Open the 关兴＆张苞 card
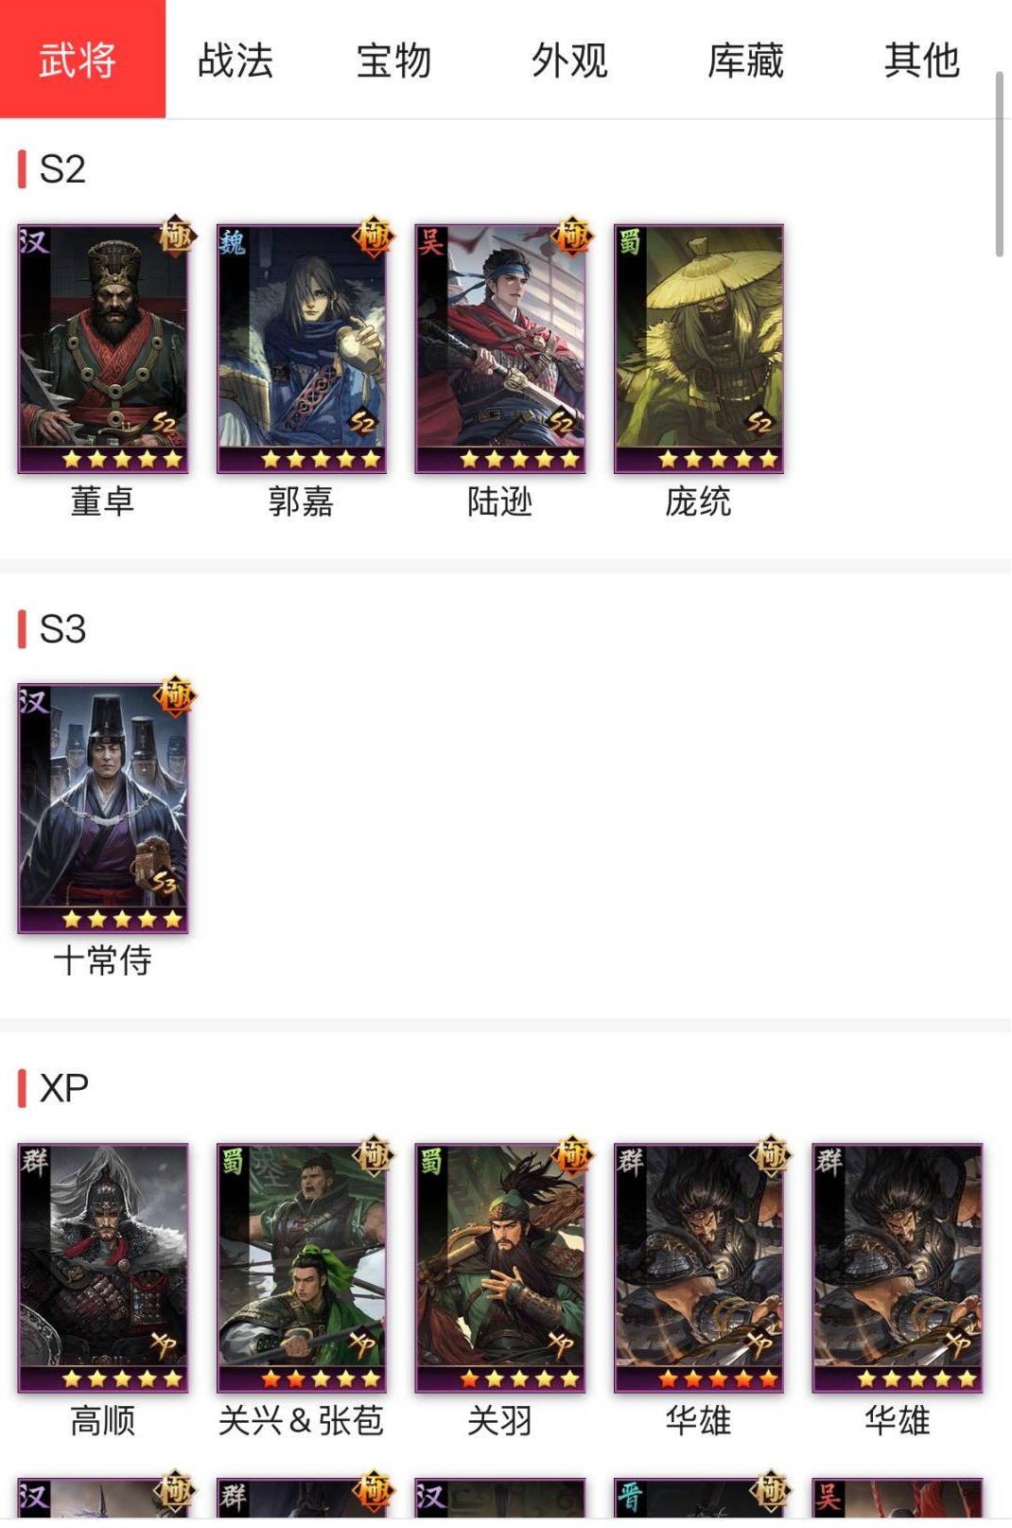The height and width of the screenshot is (1528, 1012). [x=302, y=1268]
